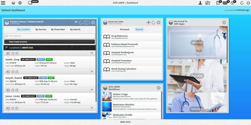Flag patient Jones, Linda
The image size is (251, 125).
(x=92, y=90)
